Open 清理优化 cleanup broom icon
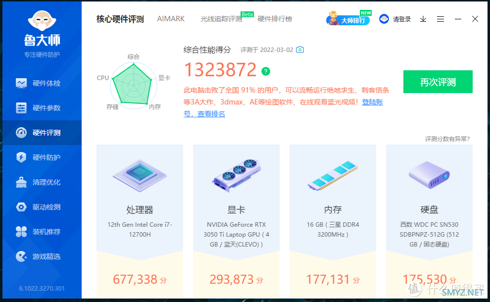This screenshot has width=490, height=302. (21, 182)
